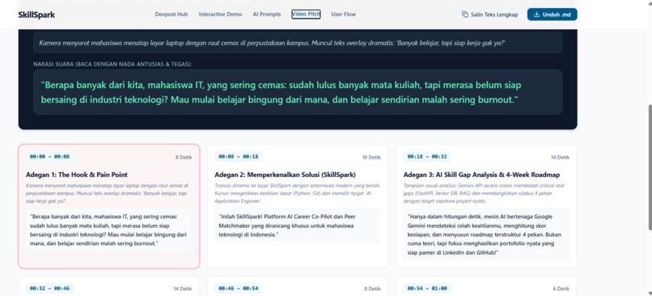The width and height of the screenshot is (652, 296).
Task: Click the 'Tampilan visual analisis' description
Action: [483, 193]
